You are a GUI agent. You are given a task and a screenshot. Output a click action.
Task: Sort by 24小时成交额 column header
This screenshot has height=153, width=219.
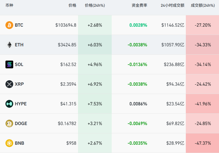(172, 5)
